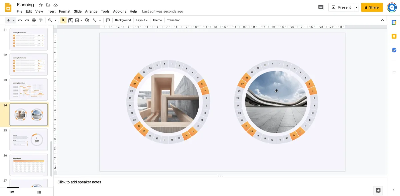Image resolution: width=400 pixels, height=196 pixels.
Task: Open the Format menu
Action: tap(65, 11)
